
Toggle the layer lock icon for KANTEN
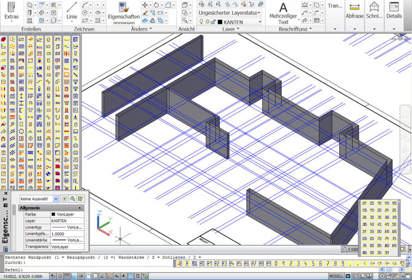pos(213,22)
